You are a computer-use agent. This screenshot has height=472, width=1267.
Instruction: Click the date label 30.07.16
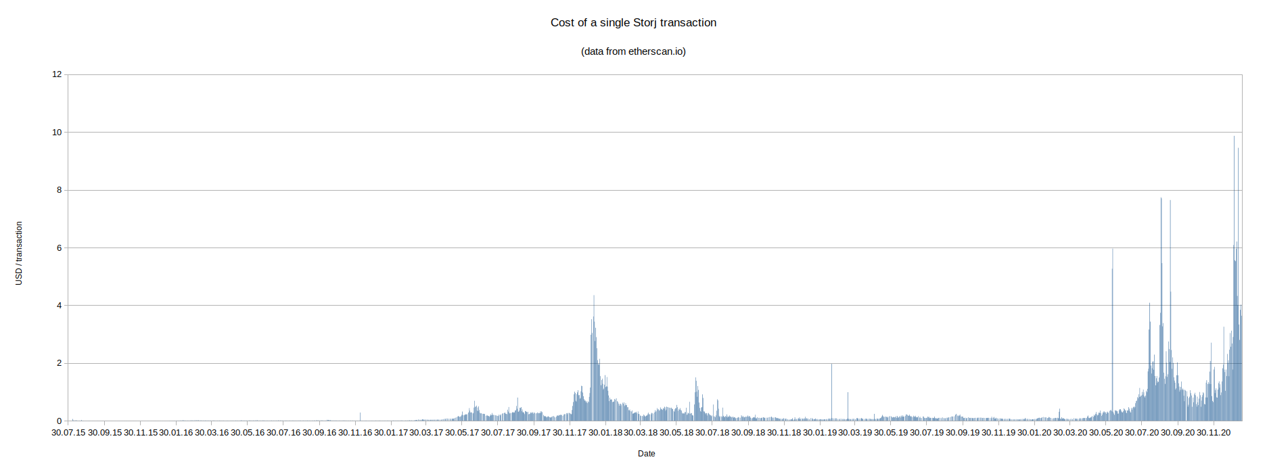coord(283,432)
